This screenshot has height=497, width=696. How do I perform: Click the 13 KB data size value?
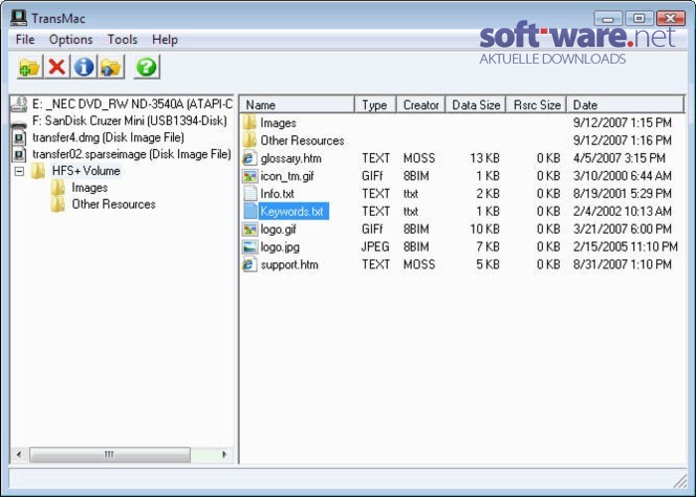tap(485, 158)
